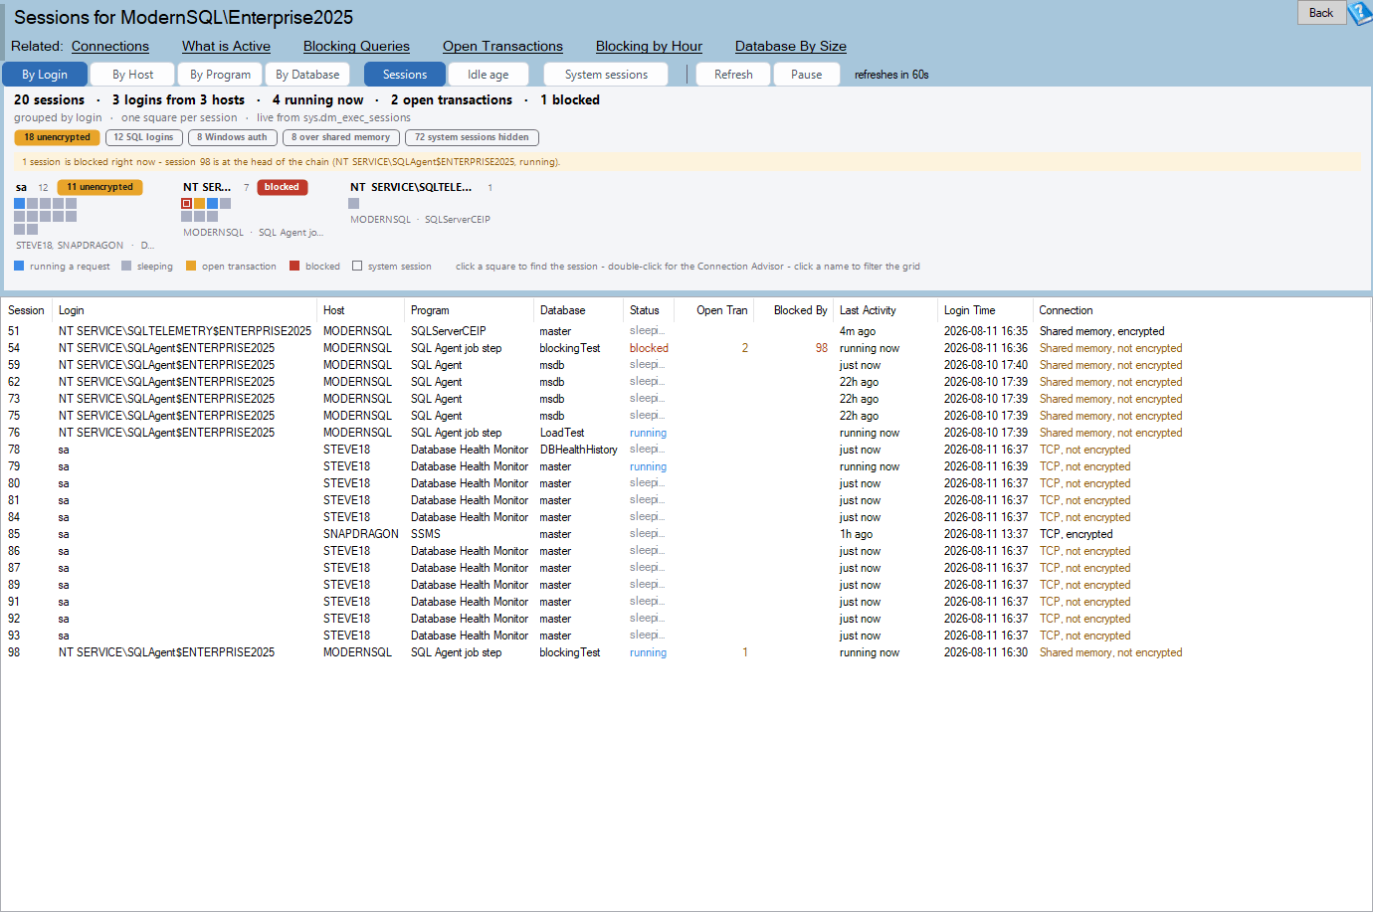Viewport: 1373px width, 912px height.
Task: Click the blocked session warning banner
Action: pos(686,161)
